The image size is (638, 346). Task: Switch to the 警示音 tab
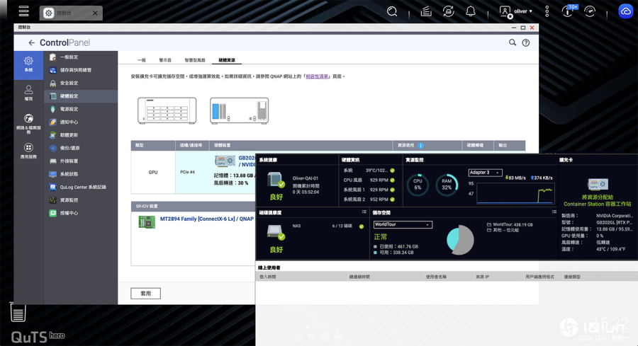click(165, 61)
